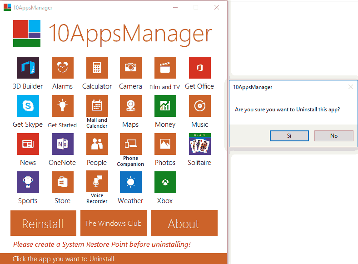The height and width of the screenshot is (264, 358).
Task: Confirm uninstall with the Sì button
Action: click(289, 136)
